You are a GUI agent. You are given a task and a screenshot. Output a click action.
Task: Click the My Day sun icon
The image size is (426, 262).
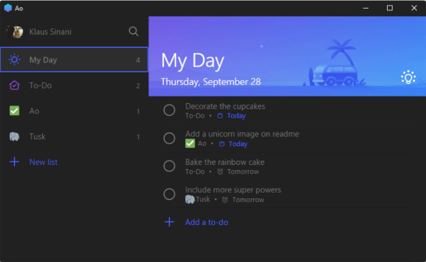[x=15, y=59]
